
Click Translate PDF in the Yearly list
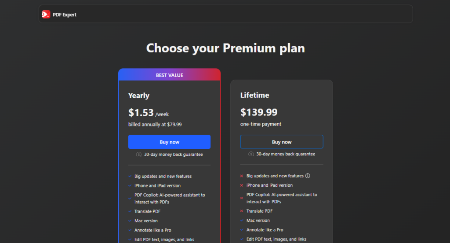[147, 212]
